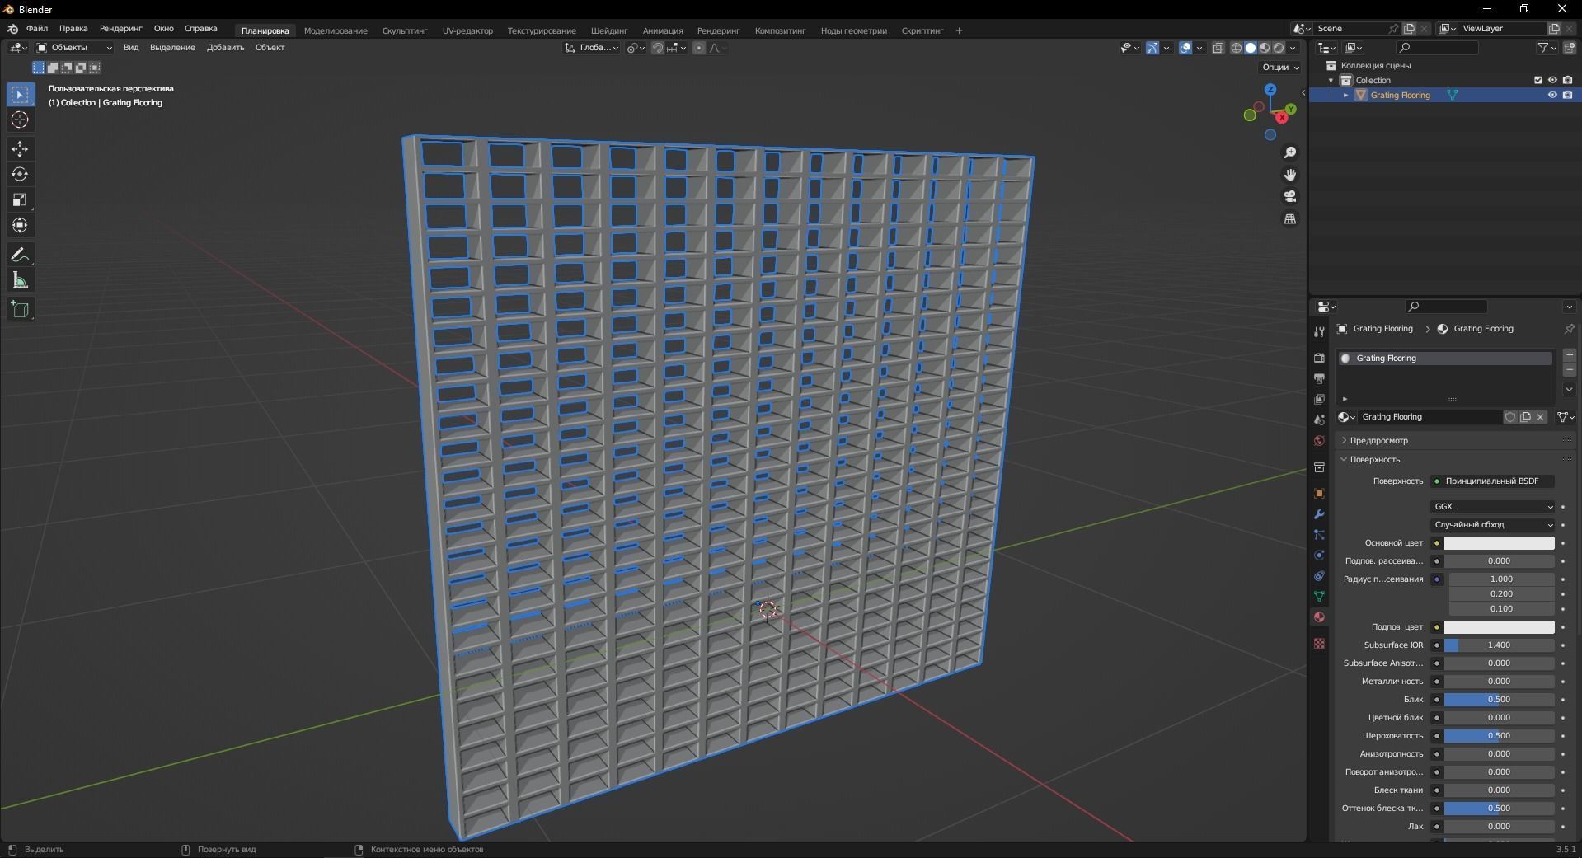The image size is (1582, 858).
Task: Hide Grating Flooring object via eye icon
Action: click(x=1552, y=95)
